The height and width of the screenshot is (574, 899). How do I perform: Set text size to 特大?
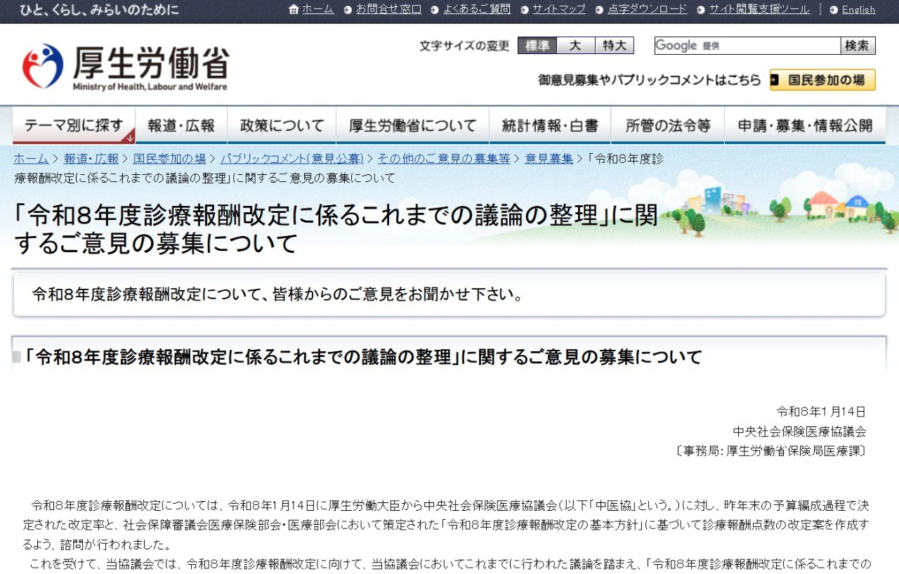(x=615, y=46)
